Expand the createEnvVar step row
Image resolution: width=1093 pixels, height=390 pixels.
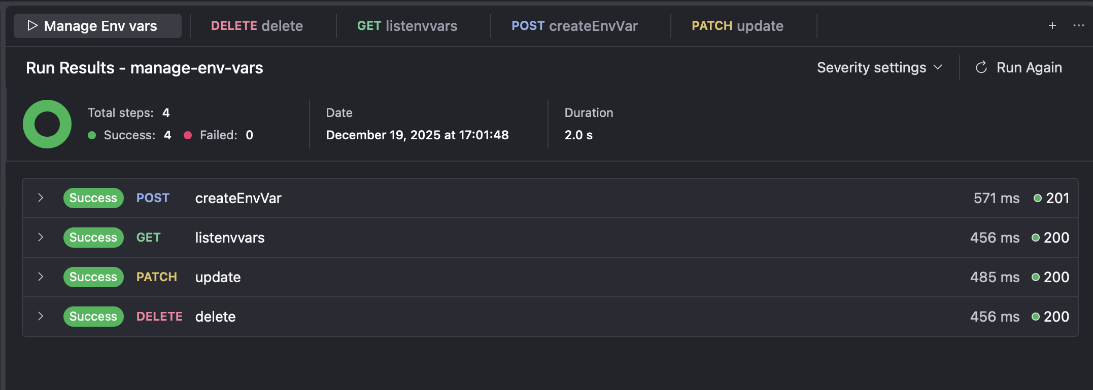coord(41,198)
